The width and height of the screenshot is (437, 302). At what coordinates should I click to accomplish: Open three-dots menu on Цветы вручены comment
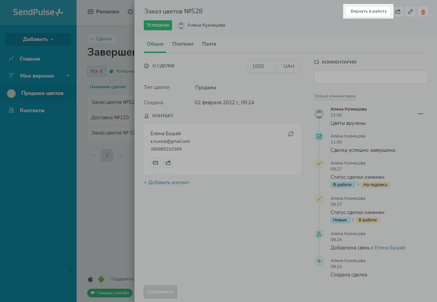[x=420, y=114]
